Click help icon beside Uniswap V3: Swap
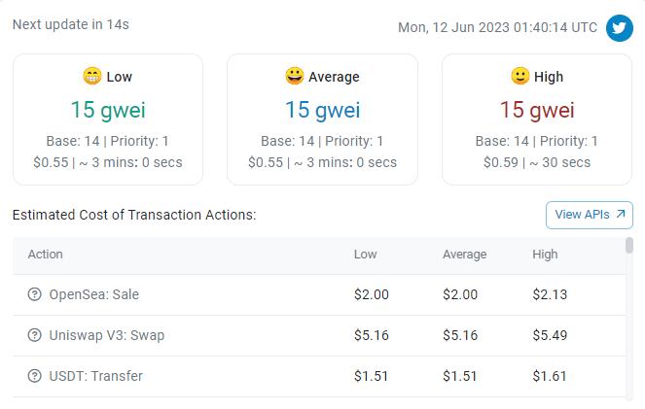This screenshot has height=409, width=645. click(x=35, y=335)
